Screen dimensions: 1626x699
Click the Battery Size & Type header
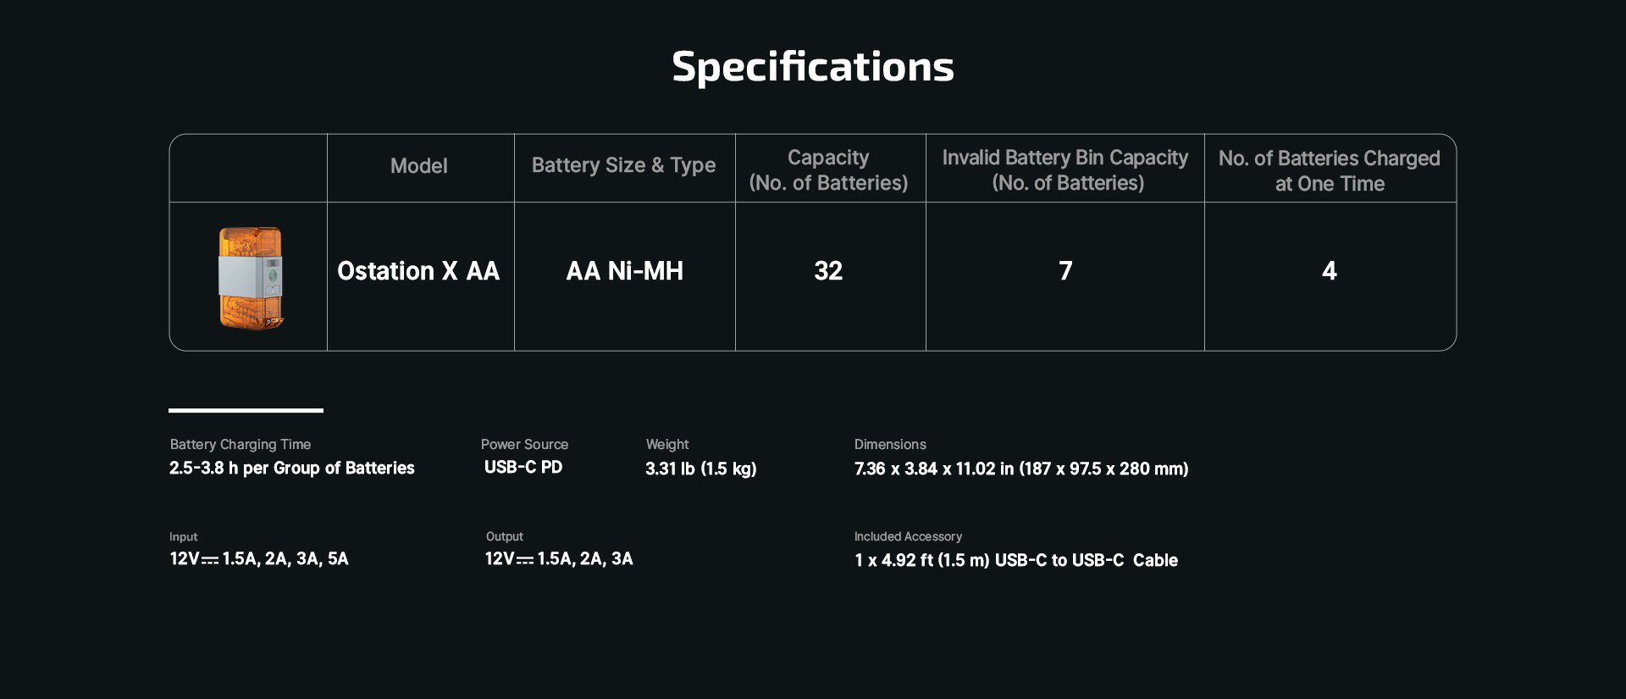[623, 166]
